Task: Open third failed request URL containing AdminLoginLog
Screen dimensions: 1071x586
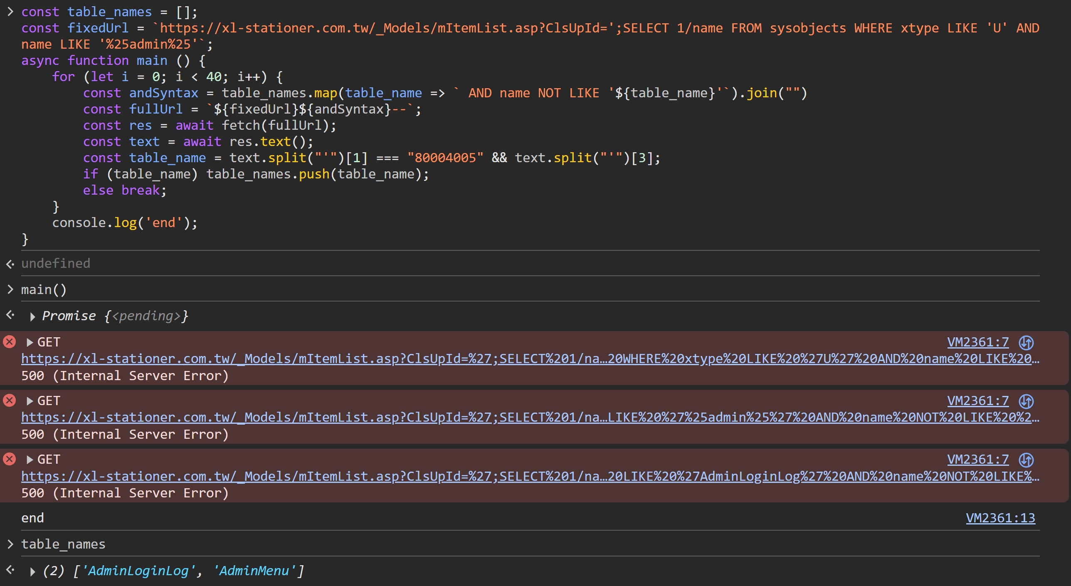Action: pyautogui.click(x=530, y=477)
